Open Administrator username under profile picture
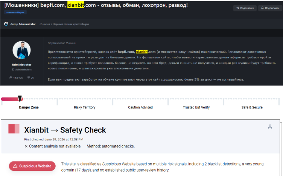Viewport: 283px width, 178px height. coord(22,65)
